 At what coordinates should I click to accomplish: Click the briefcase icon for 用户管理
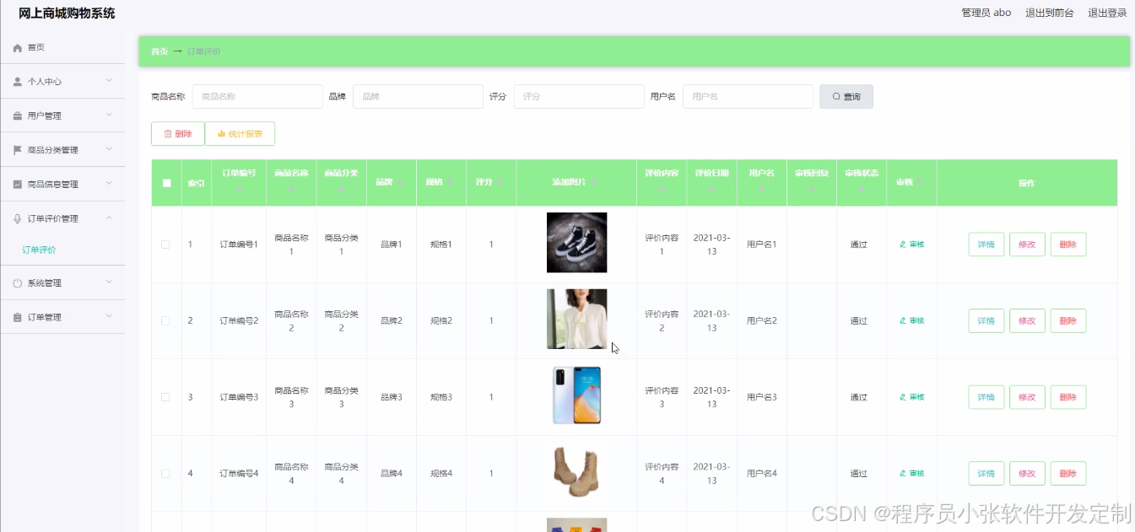coord(18,116)
